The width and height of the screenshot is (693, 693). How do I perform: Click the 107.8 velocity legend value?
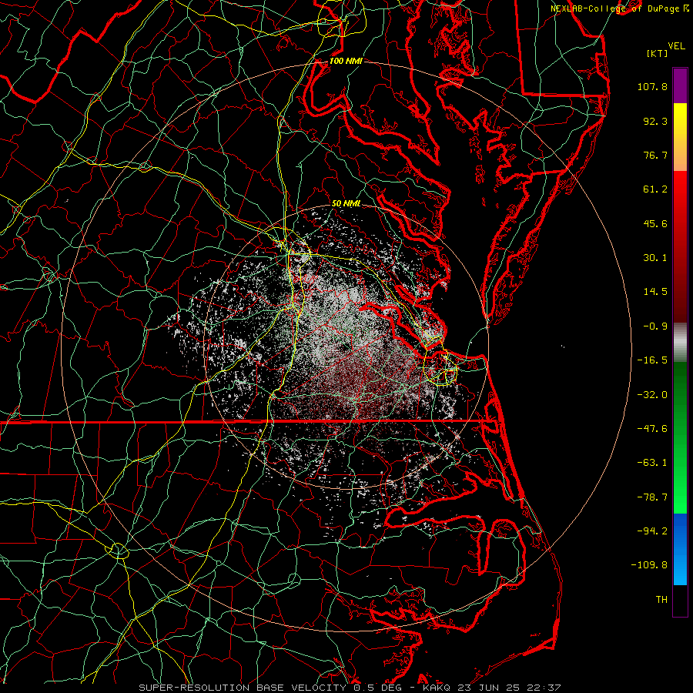[652, 86]
